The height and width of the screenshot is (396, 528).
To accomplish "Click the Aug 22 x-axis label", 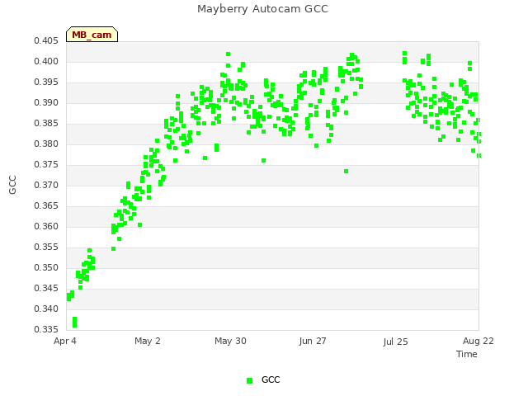I will click(x=478, y=341).
